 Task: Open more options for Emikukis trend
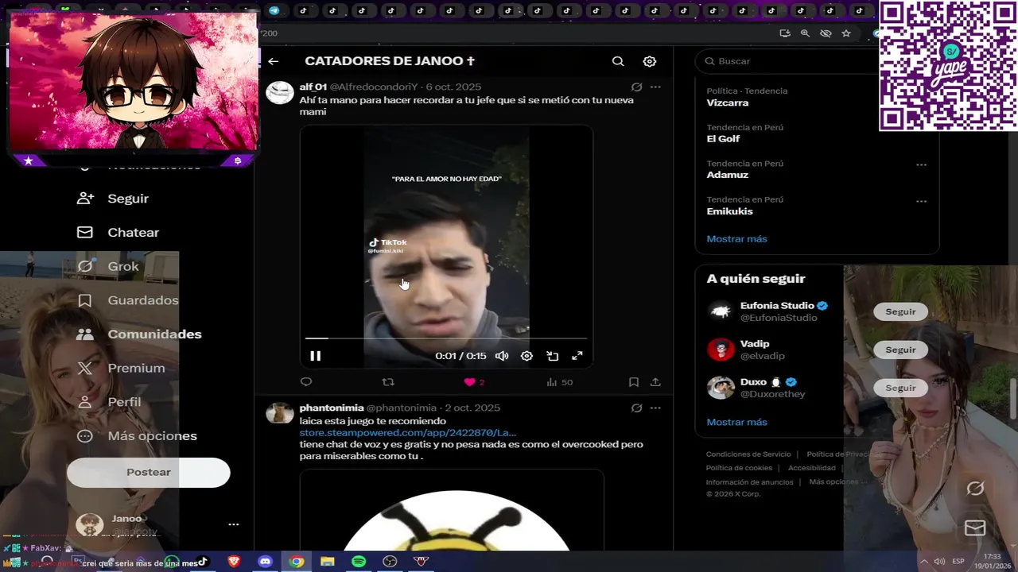pyautogui.click(x=921, y=201)
